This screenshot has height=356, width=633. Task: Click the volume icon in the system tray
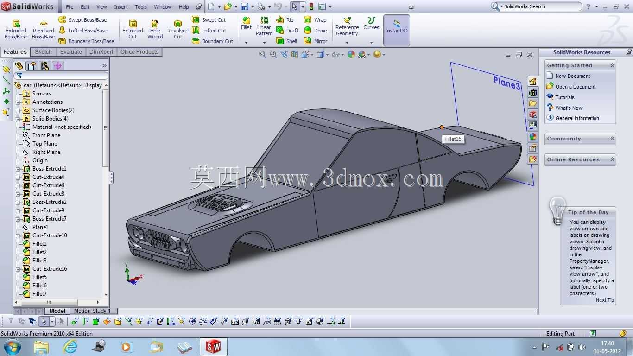coord(582,347)
